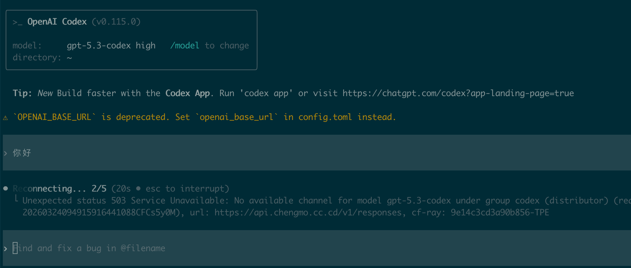
Task: Click the prompt chevron in the input area
Action: 5,249
